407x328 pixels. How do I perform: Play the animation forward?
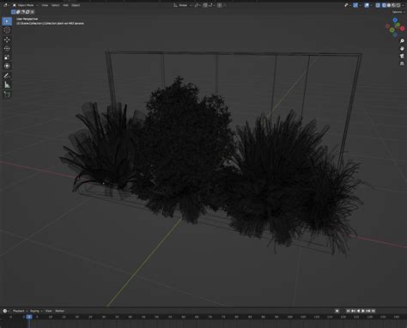tap(363, 311)
